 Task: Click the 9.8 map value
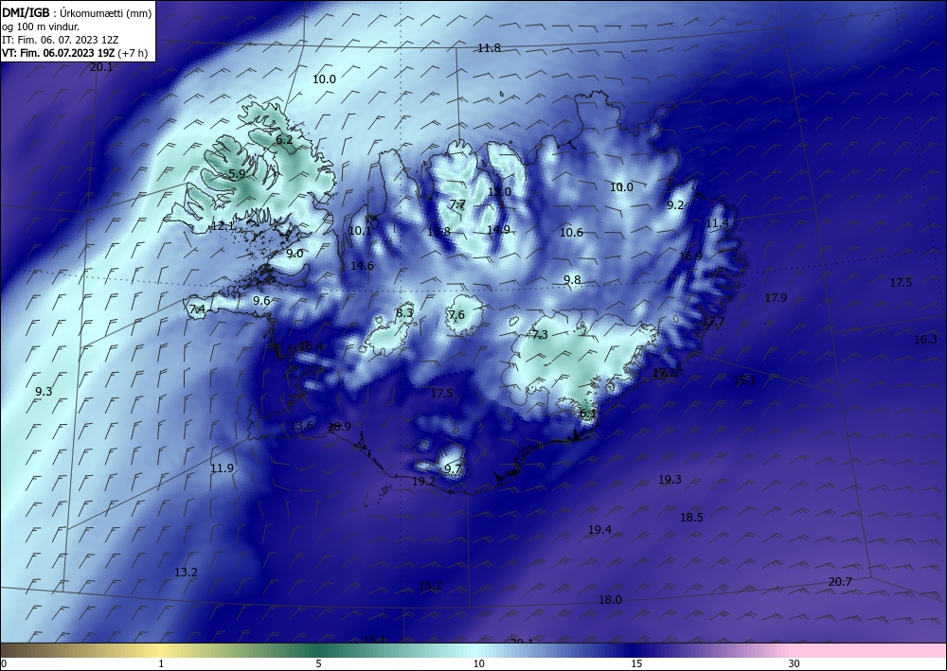click(x=572, y=279)
